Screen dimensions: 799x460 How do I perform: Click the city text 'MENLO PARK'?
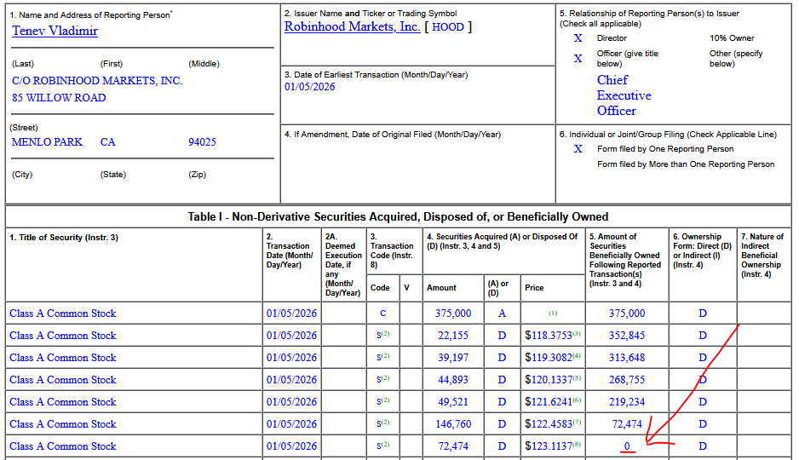[47, 142]
